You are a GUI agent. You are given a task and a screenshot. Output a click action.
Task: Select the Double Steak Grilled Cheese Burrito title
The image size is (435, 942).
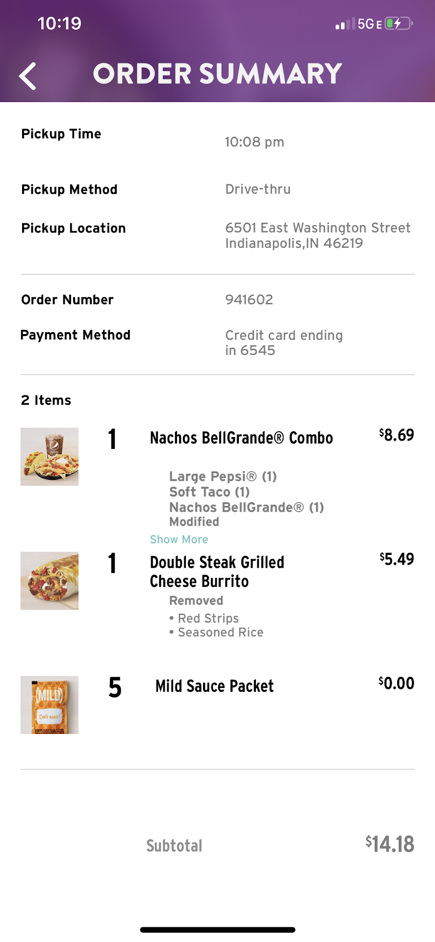click(x=217, y=572)
